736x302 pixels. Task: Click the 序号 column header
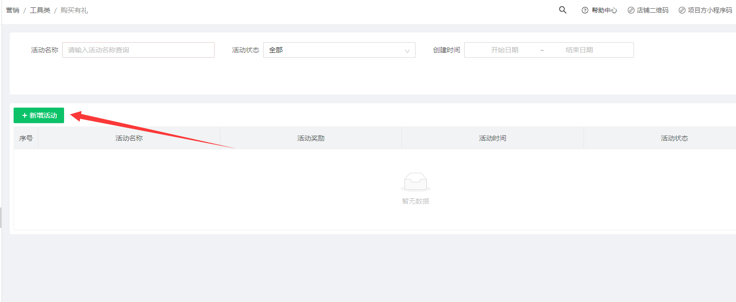[x=26, y=138]
